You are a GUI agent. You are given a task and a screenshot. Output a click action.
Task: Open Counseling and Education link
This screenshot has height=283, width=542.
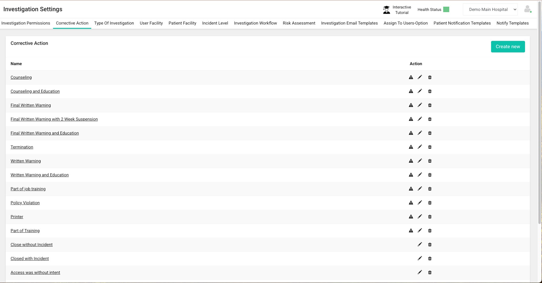coord(35,91)
